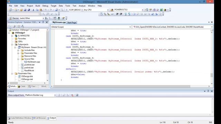
Task: Select MyStream.cpp in Solution Explorer tree
Action: click(33, 62)
